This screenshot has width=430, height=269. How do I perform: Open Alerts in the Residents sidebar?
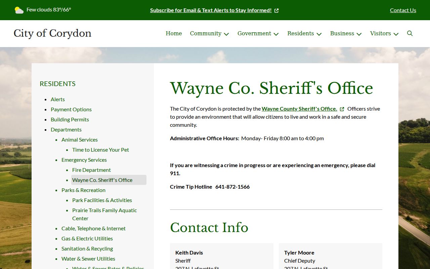point(58,99)
